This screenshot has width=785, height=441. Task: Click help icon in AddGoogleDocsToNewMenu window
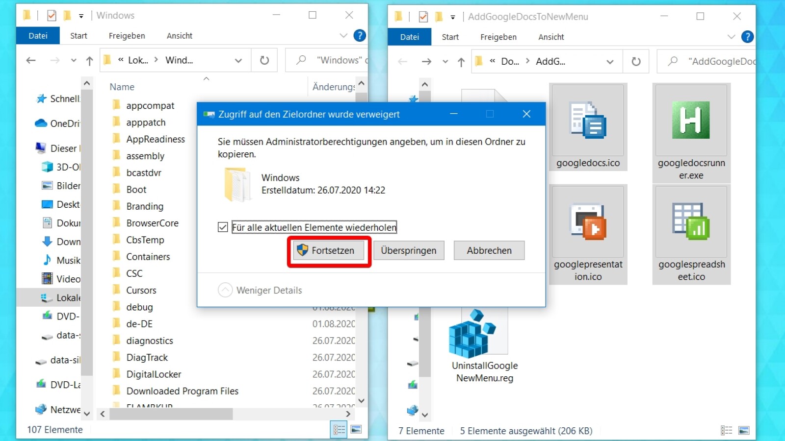747,36
